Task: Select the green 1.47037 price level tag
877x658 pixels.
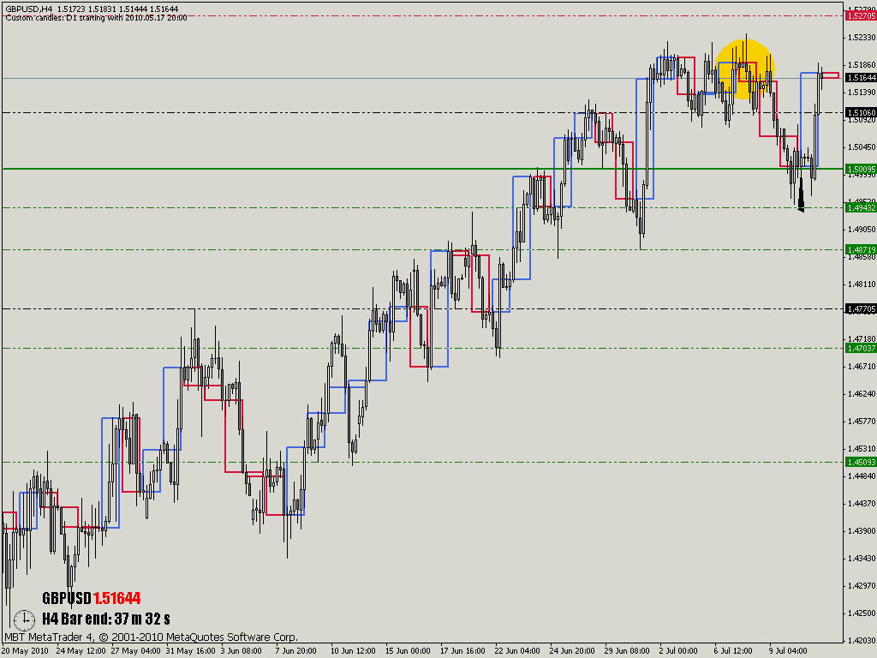Action: 861,348
